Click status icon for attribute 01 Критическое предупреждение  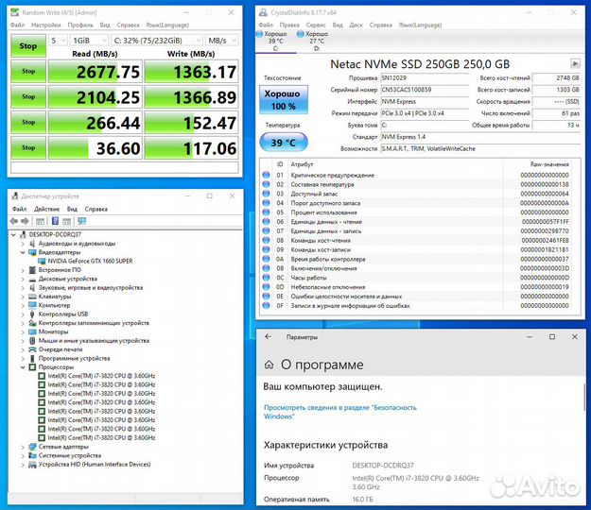[x=266, y=175]
